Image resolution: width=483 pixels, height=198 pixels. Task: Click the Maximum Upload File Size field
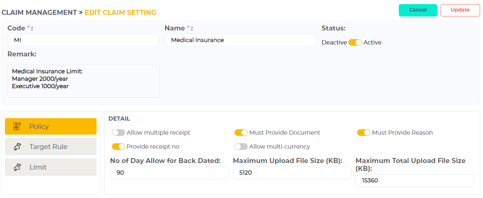point(292,173)
